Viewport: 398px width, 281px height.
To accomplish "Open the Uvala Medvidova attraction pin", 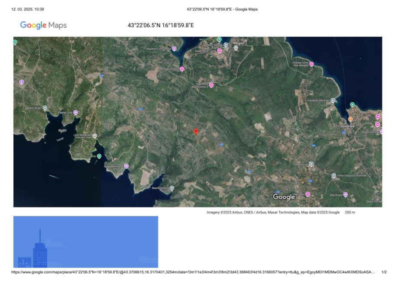I will pyautogui.click(x=126, y=166).
